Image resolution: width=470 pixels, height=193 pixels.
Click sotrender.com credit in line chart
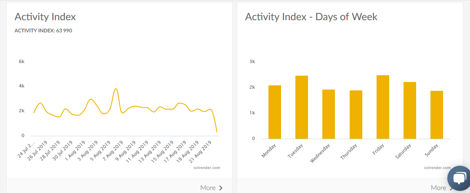209,167
